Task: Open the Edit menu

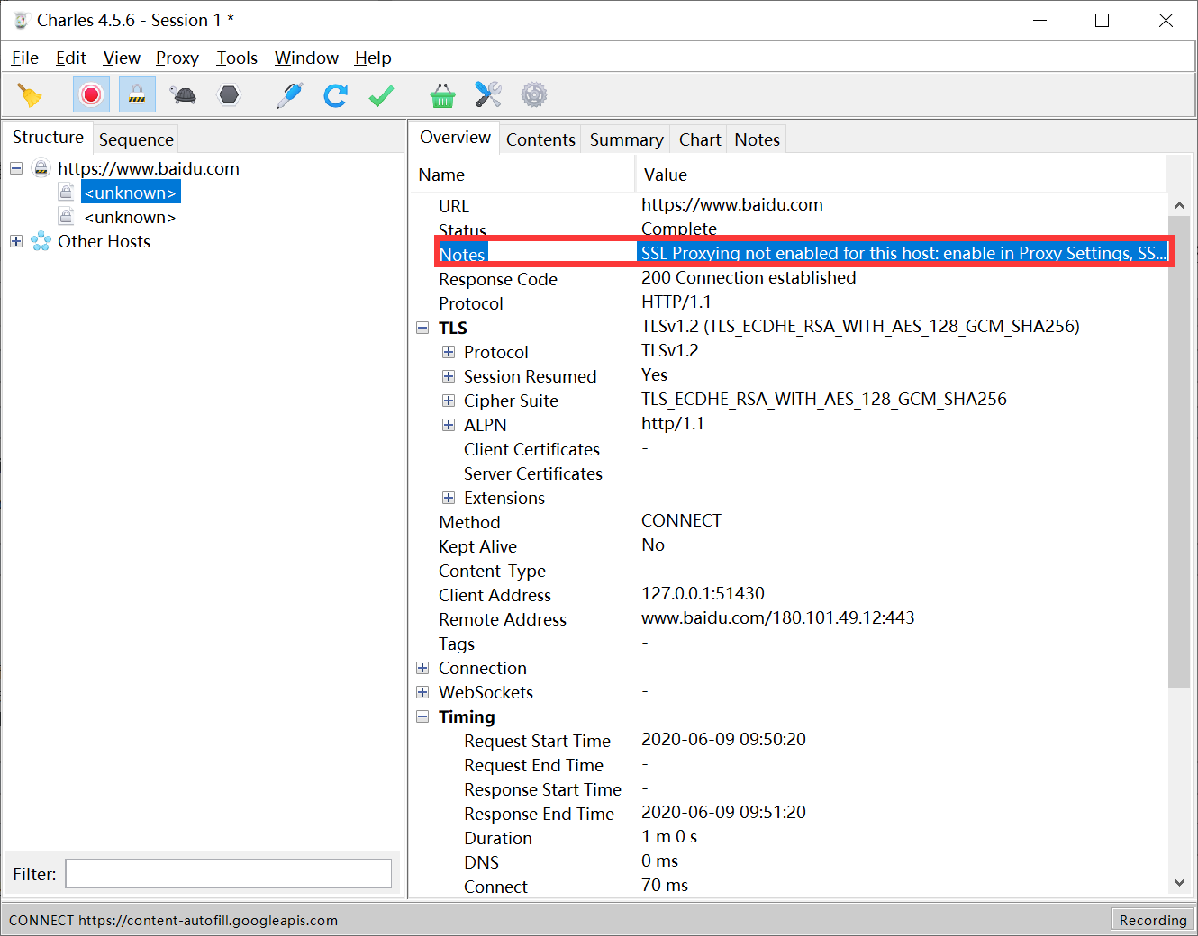Action: tap(70, 58)
